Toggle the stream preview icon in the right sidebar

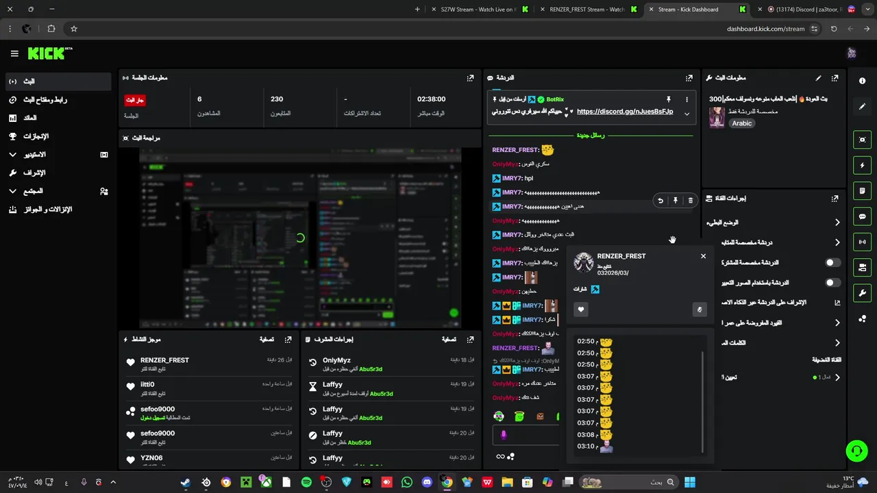[862, 140]
